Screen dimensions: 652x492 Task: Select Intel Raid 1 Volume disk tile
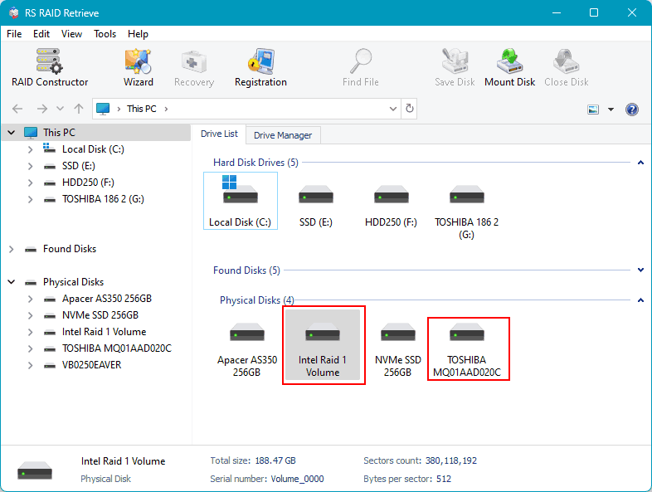pos(323,344)
